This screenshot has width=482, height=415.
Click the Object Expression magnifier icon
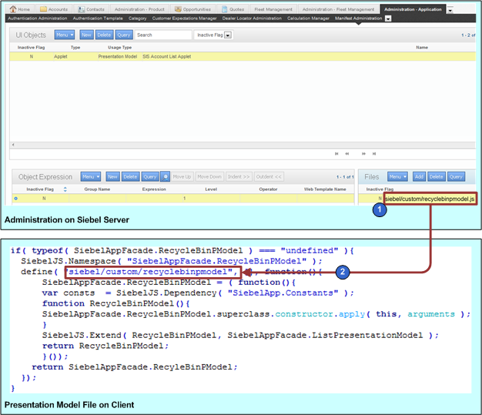(165, 177)
